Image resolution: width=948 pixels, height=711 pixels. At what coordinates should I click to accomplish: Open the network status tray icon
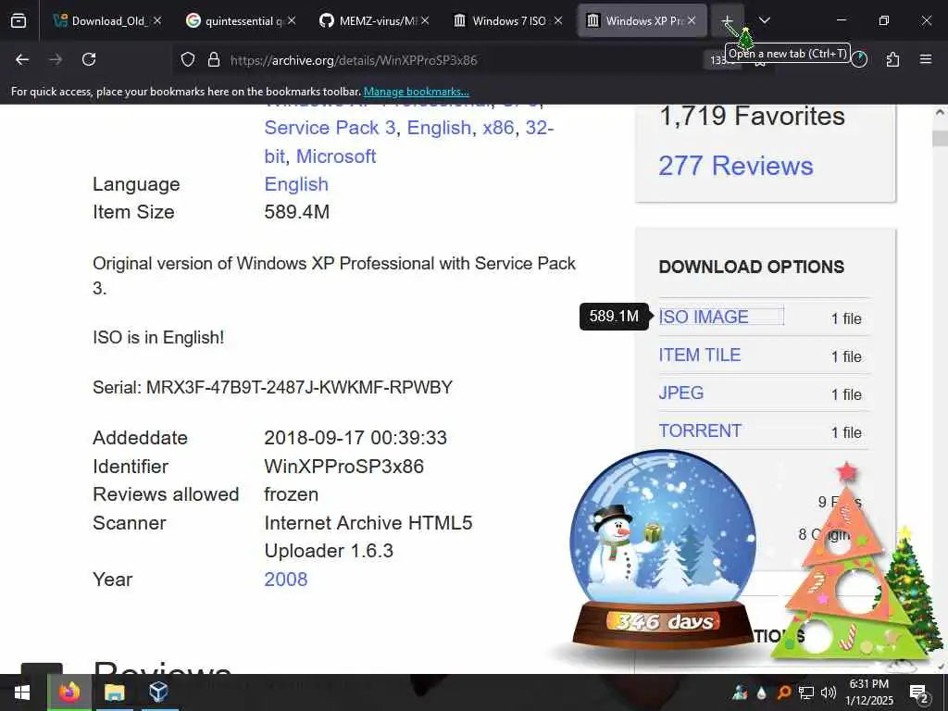click(806, 692)
